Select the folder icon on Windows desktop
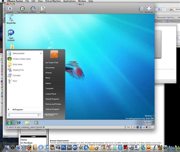 (12, 47)
